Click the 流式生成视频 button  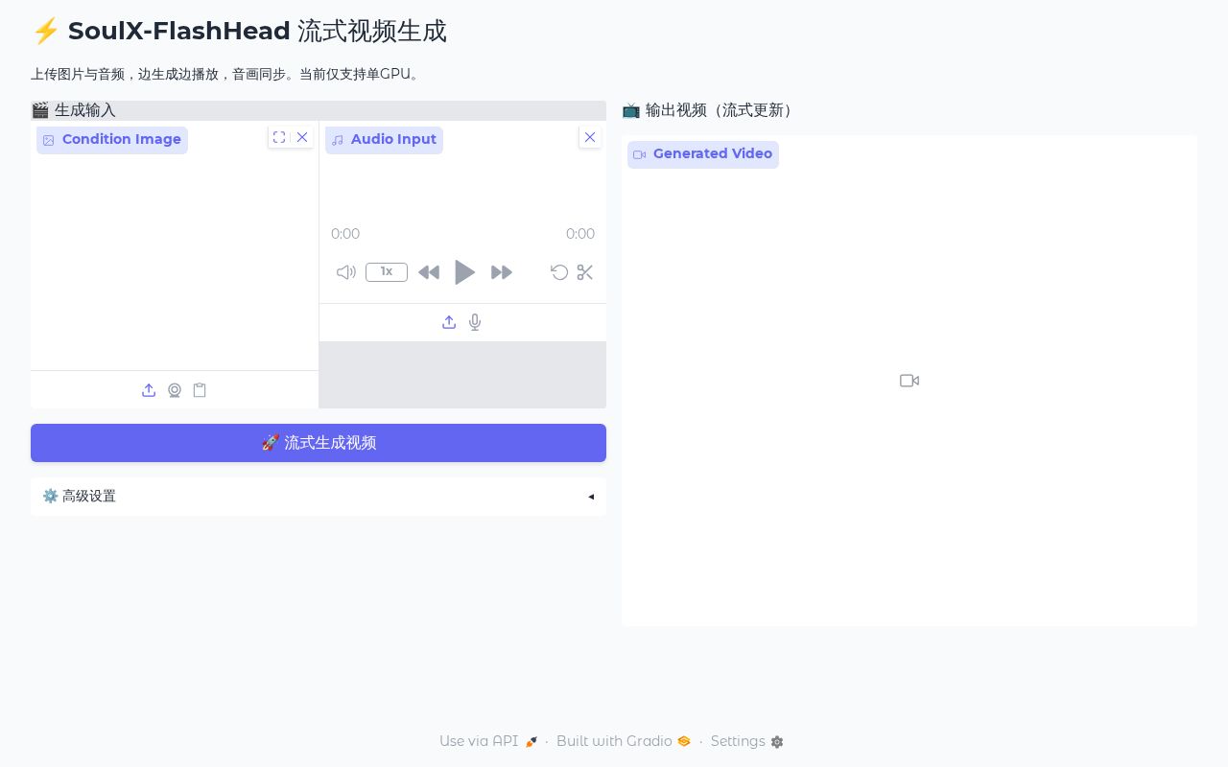coord(319,443)
